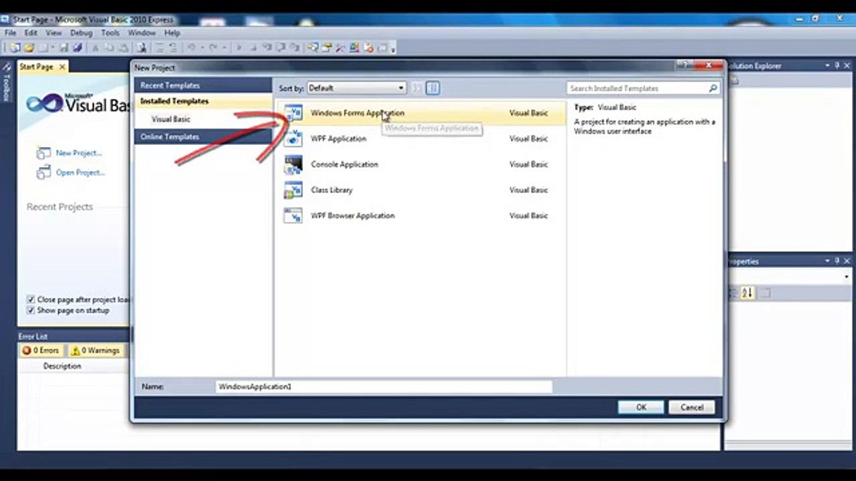Click the Start Debugging play icon
Image resolution: width=856 pixels, height=481 pixels.
238,47
